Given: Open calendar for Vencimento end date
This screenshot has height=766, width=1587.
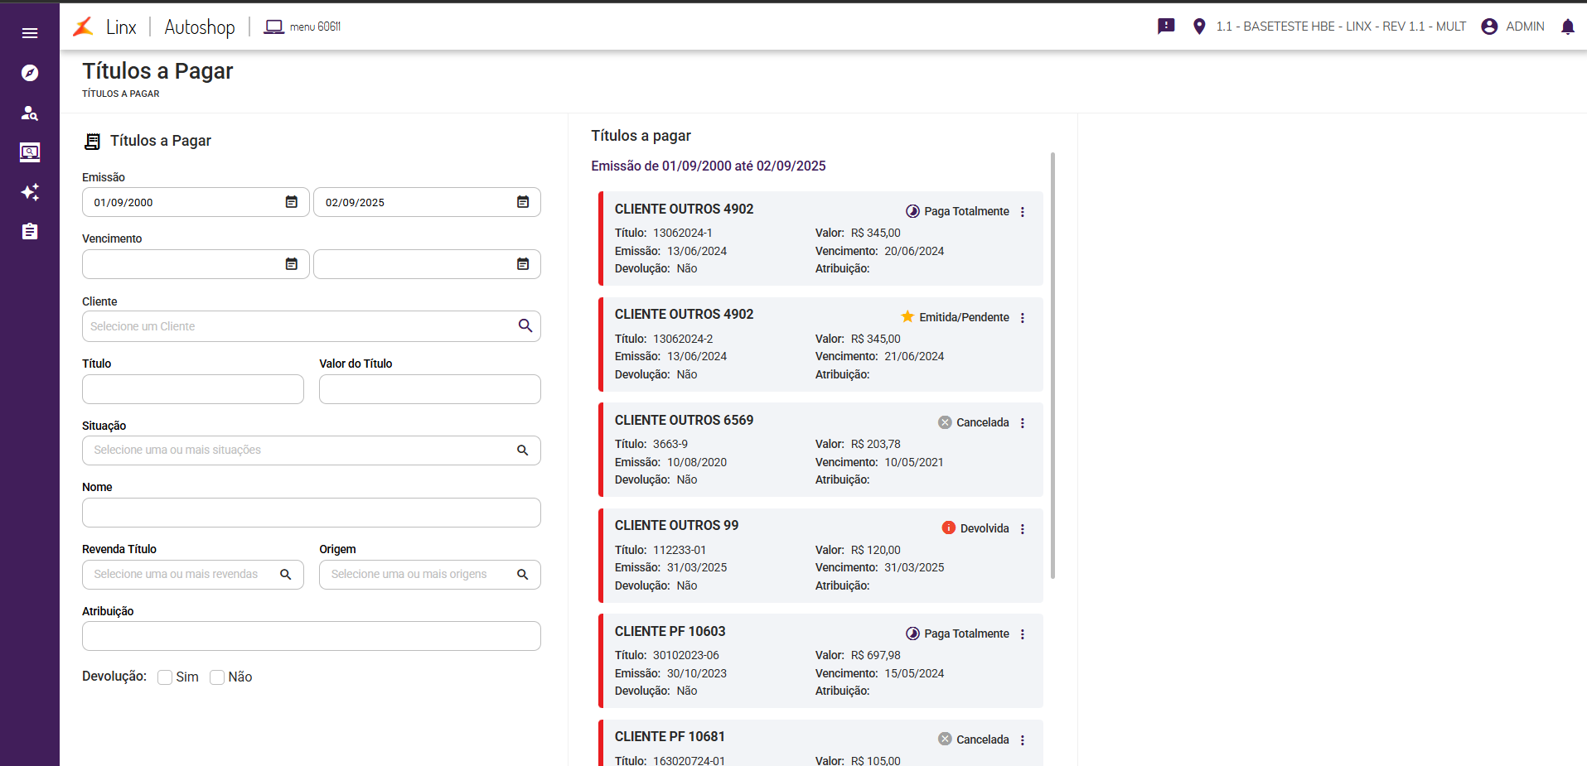Looking at the screenshot, I should (523, 264).
